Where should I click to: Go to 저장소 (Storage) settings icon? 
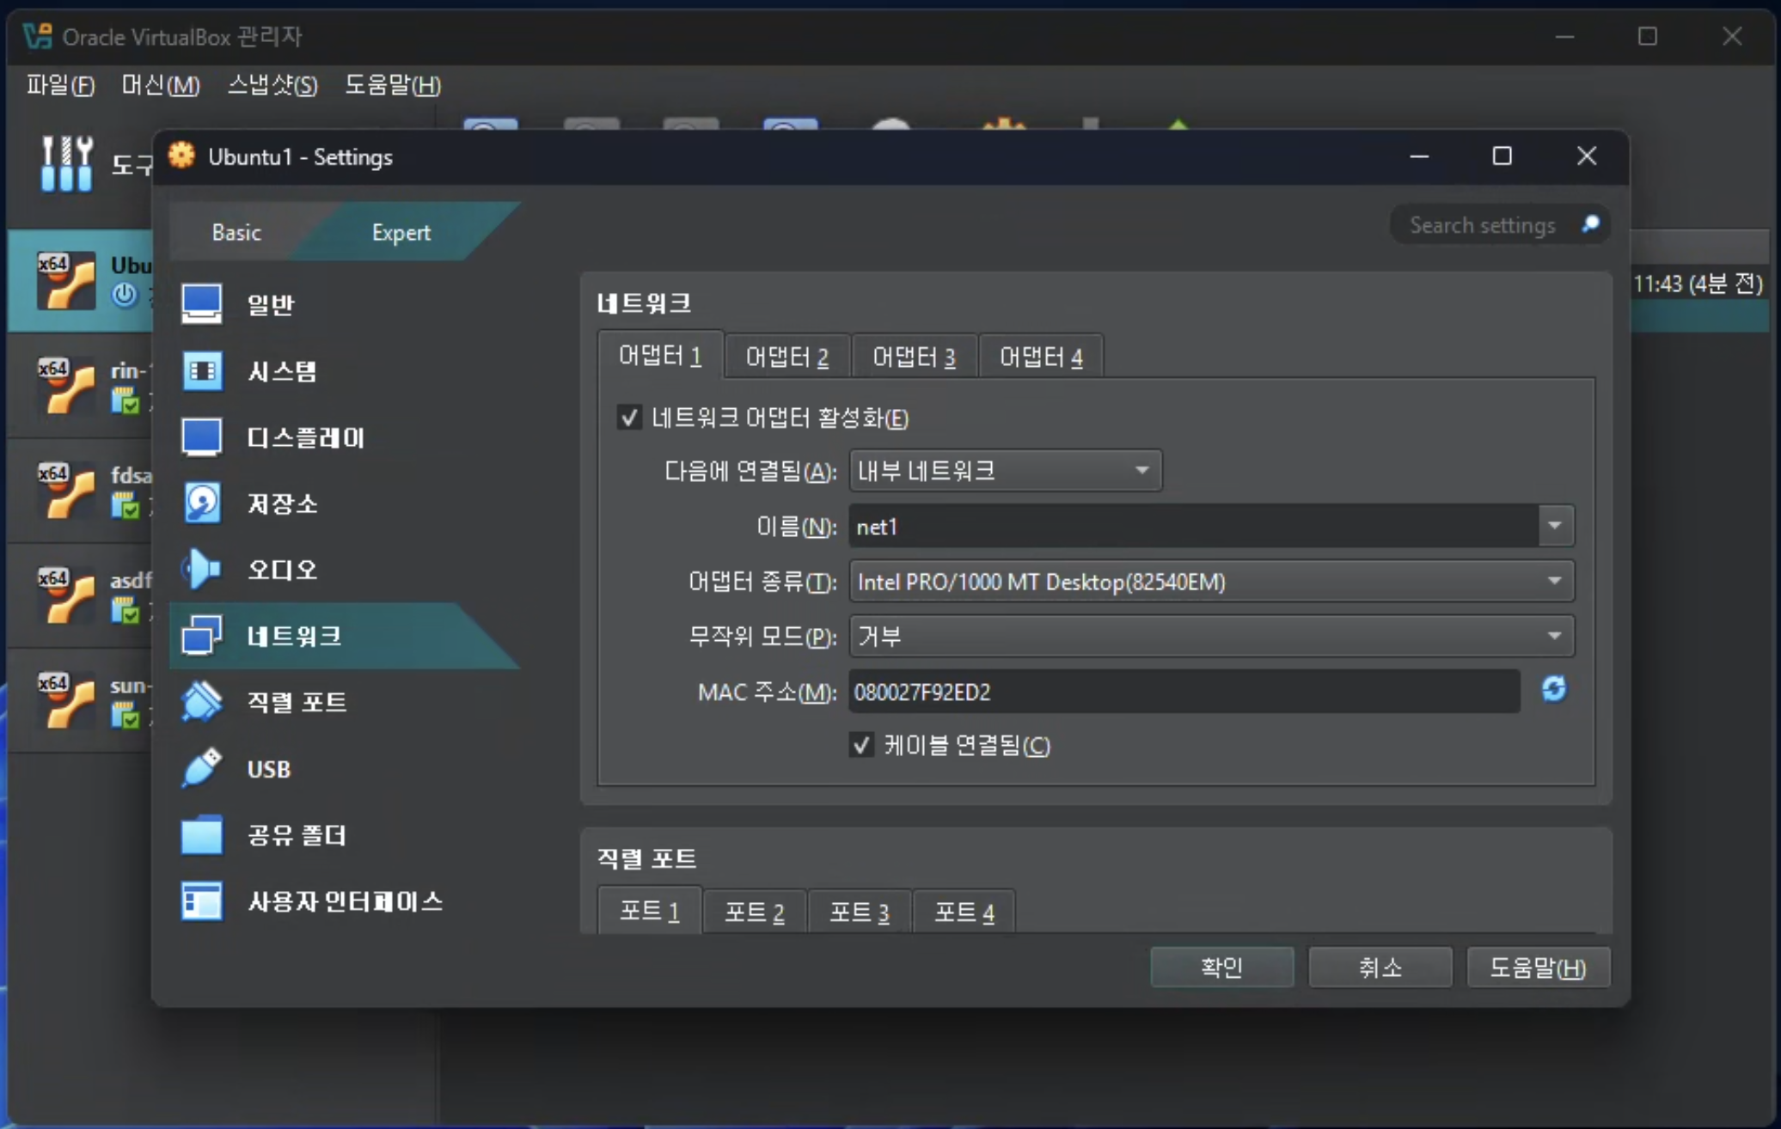[x=202, y=503]
